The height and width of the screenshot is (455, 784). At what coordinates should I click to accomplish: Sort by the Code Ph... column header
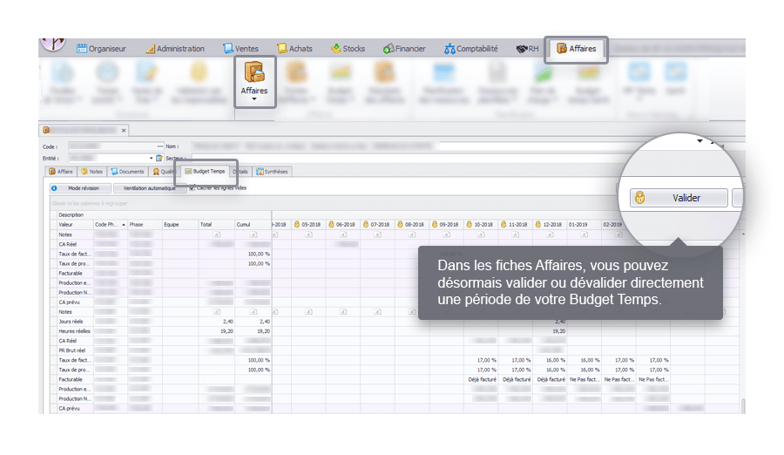tap(110, 224)
